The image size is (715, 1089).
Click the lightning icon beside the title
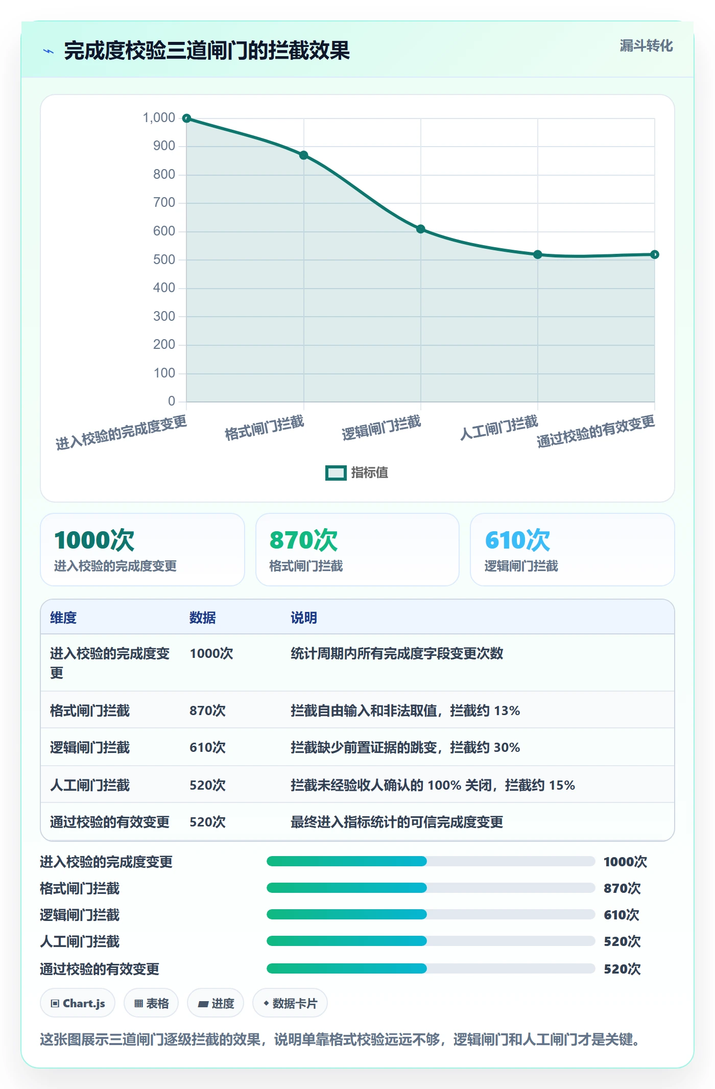pos(49,51)
